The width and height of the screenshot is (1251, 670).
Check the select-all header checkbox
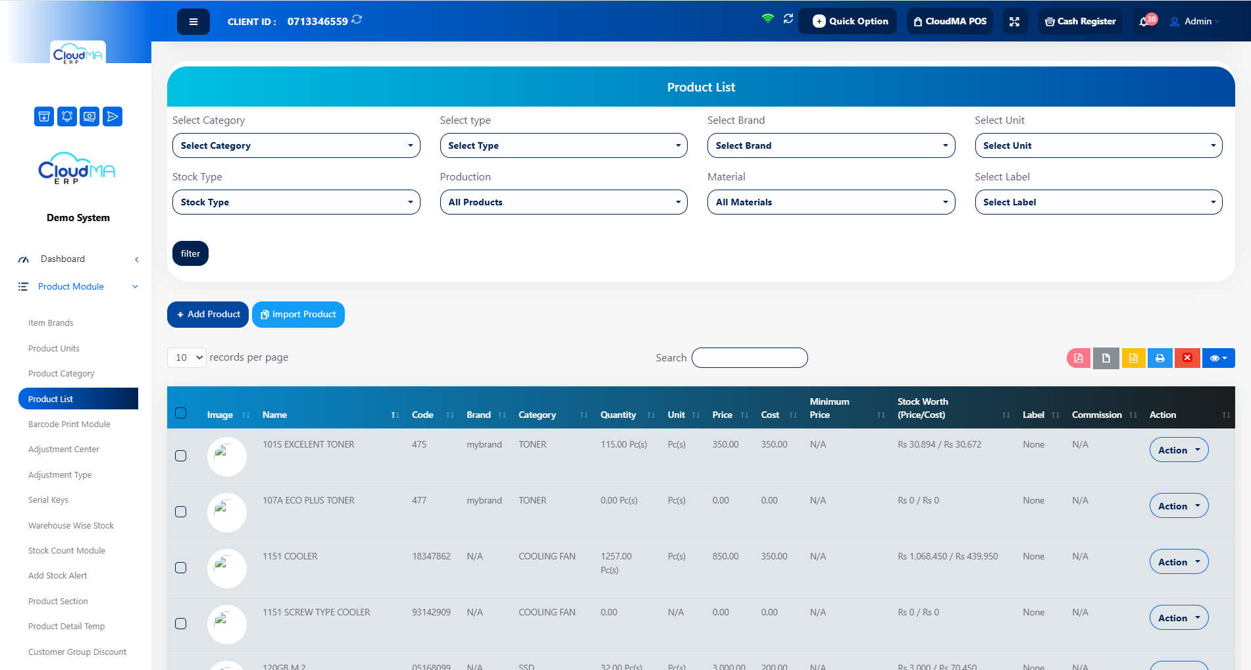pyautogui.click(x=181, y=413)
